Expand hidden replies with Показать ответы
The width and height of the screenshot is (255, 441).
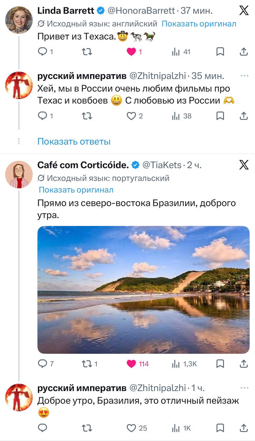tap(74, 141)
